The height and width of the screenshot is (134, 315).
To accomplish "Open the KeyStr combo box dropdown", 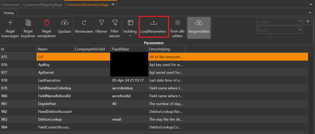I will point(300,30).
